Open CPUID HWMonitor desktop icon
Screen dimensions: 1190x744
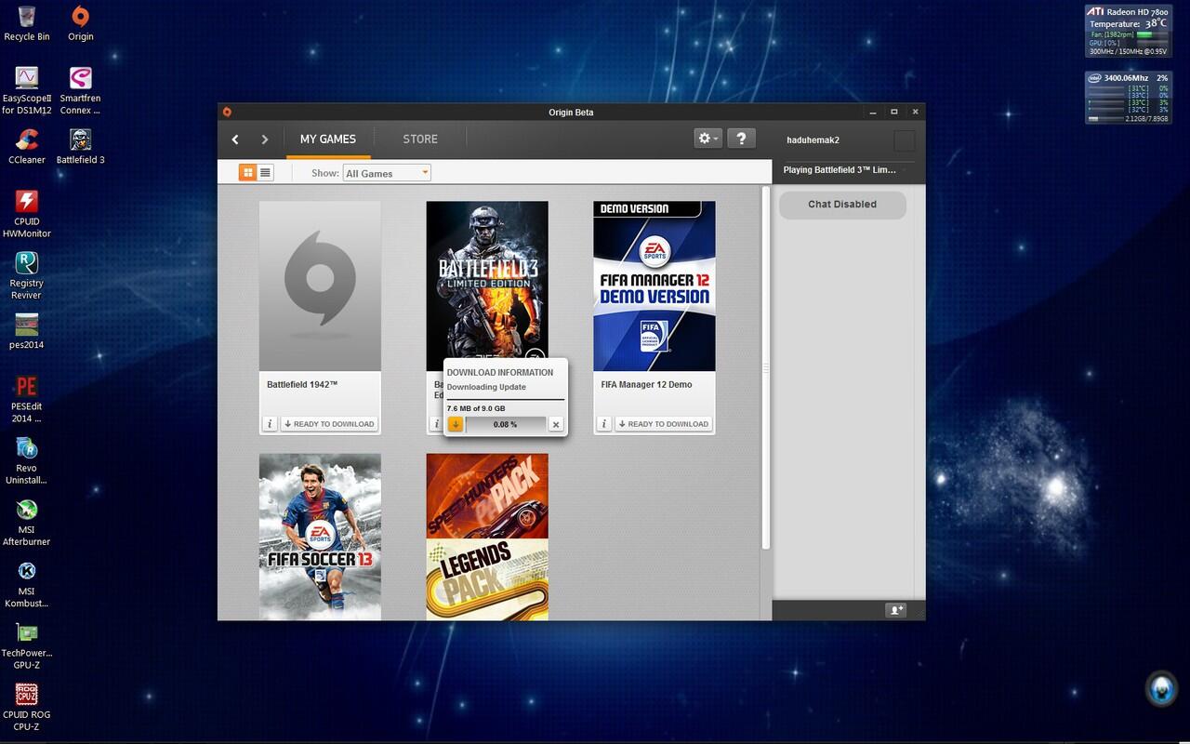pos(27,214)
